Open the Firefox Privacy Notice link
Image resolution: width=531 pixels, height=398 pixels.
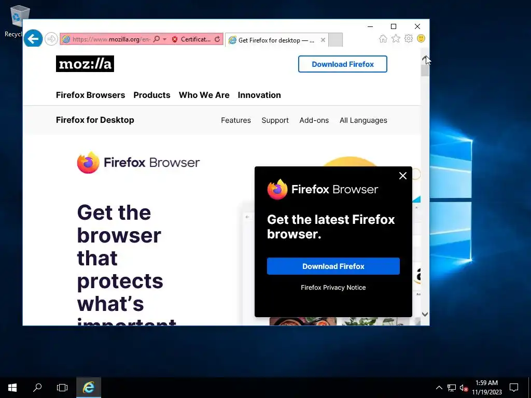[333, 287]
